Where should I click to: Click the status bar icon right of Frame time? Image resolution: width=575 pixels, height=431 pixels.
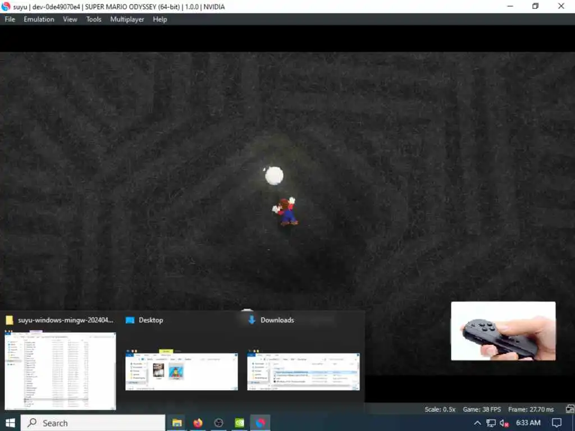pyautogui.click(x=570, y=409)
